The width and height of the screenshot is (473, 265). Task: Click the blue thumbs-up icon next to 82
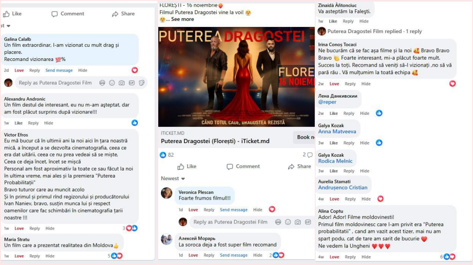[x=163, y=155]
